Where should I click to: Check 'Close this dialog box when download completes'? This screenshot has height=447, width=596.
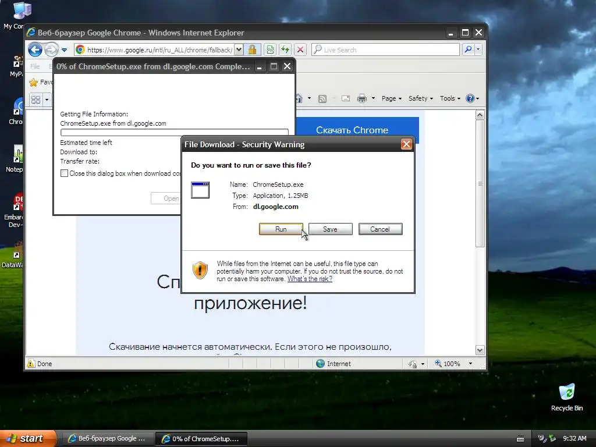64,173
